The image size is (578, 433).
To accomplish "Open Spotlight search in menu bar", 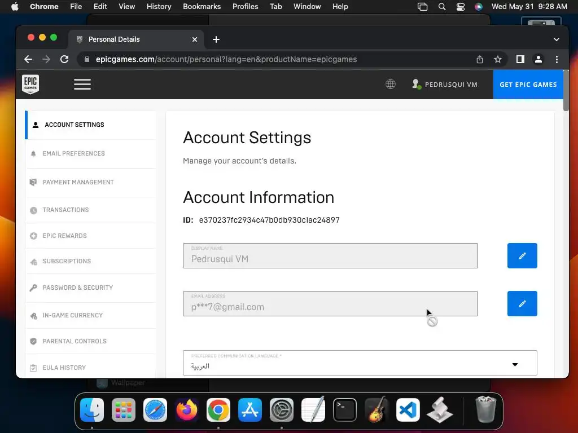I will click(x=441, y=7).
